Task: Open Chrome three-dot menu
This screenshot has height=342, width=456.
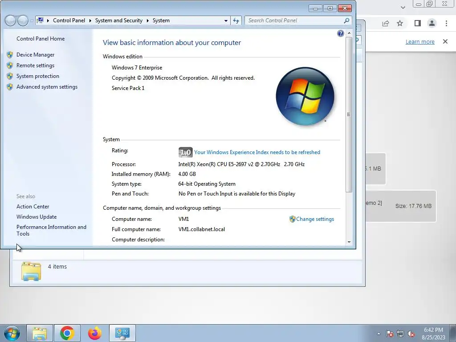Action: [x=446, y=23]
